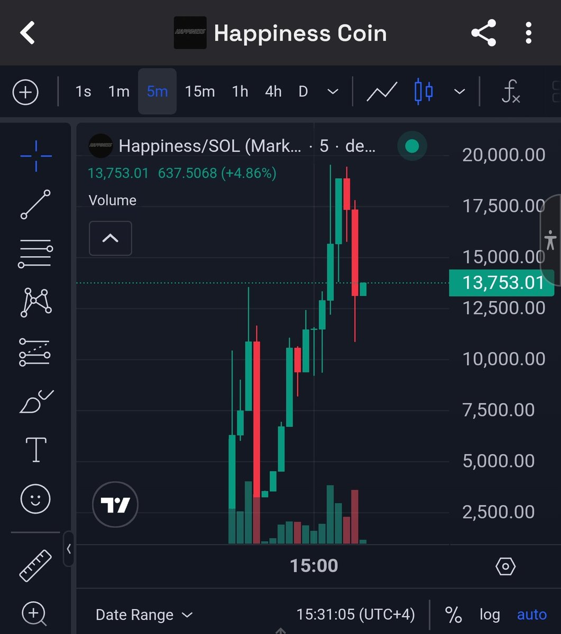Toggle log scale mode
561x634 pixels.
(x=490, y=615)
